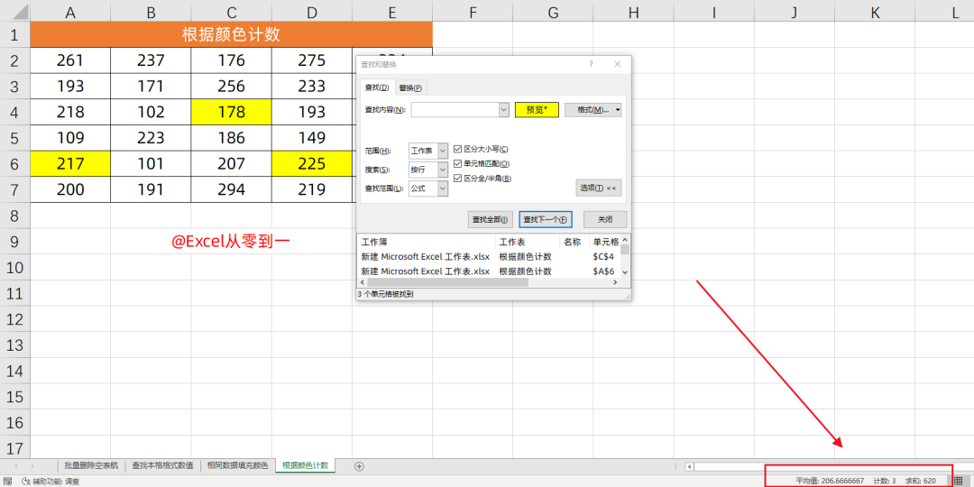Screen dimensions: 974x487
Task: Close the Find and Replace dialog with the X
Action: click(618, 64)
